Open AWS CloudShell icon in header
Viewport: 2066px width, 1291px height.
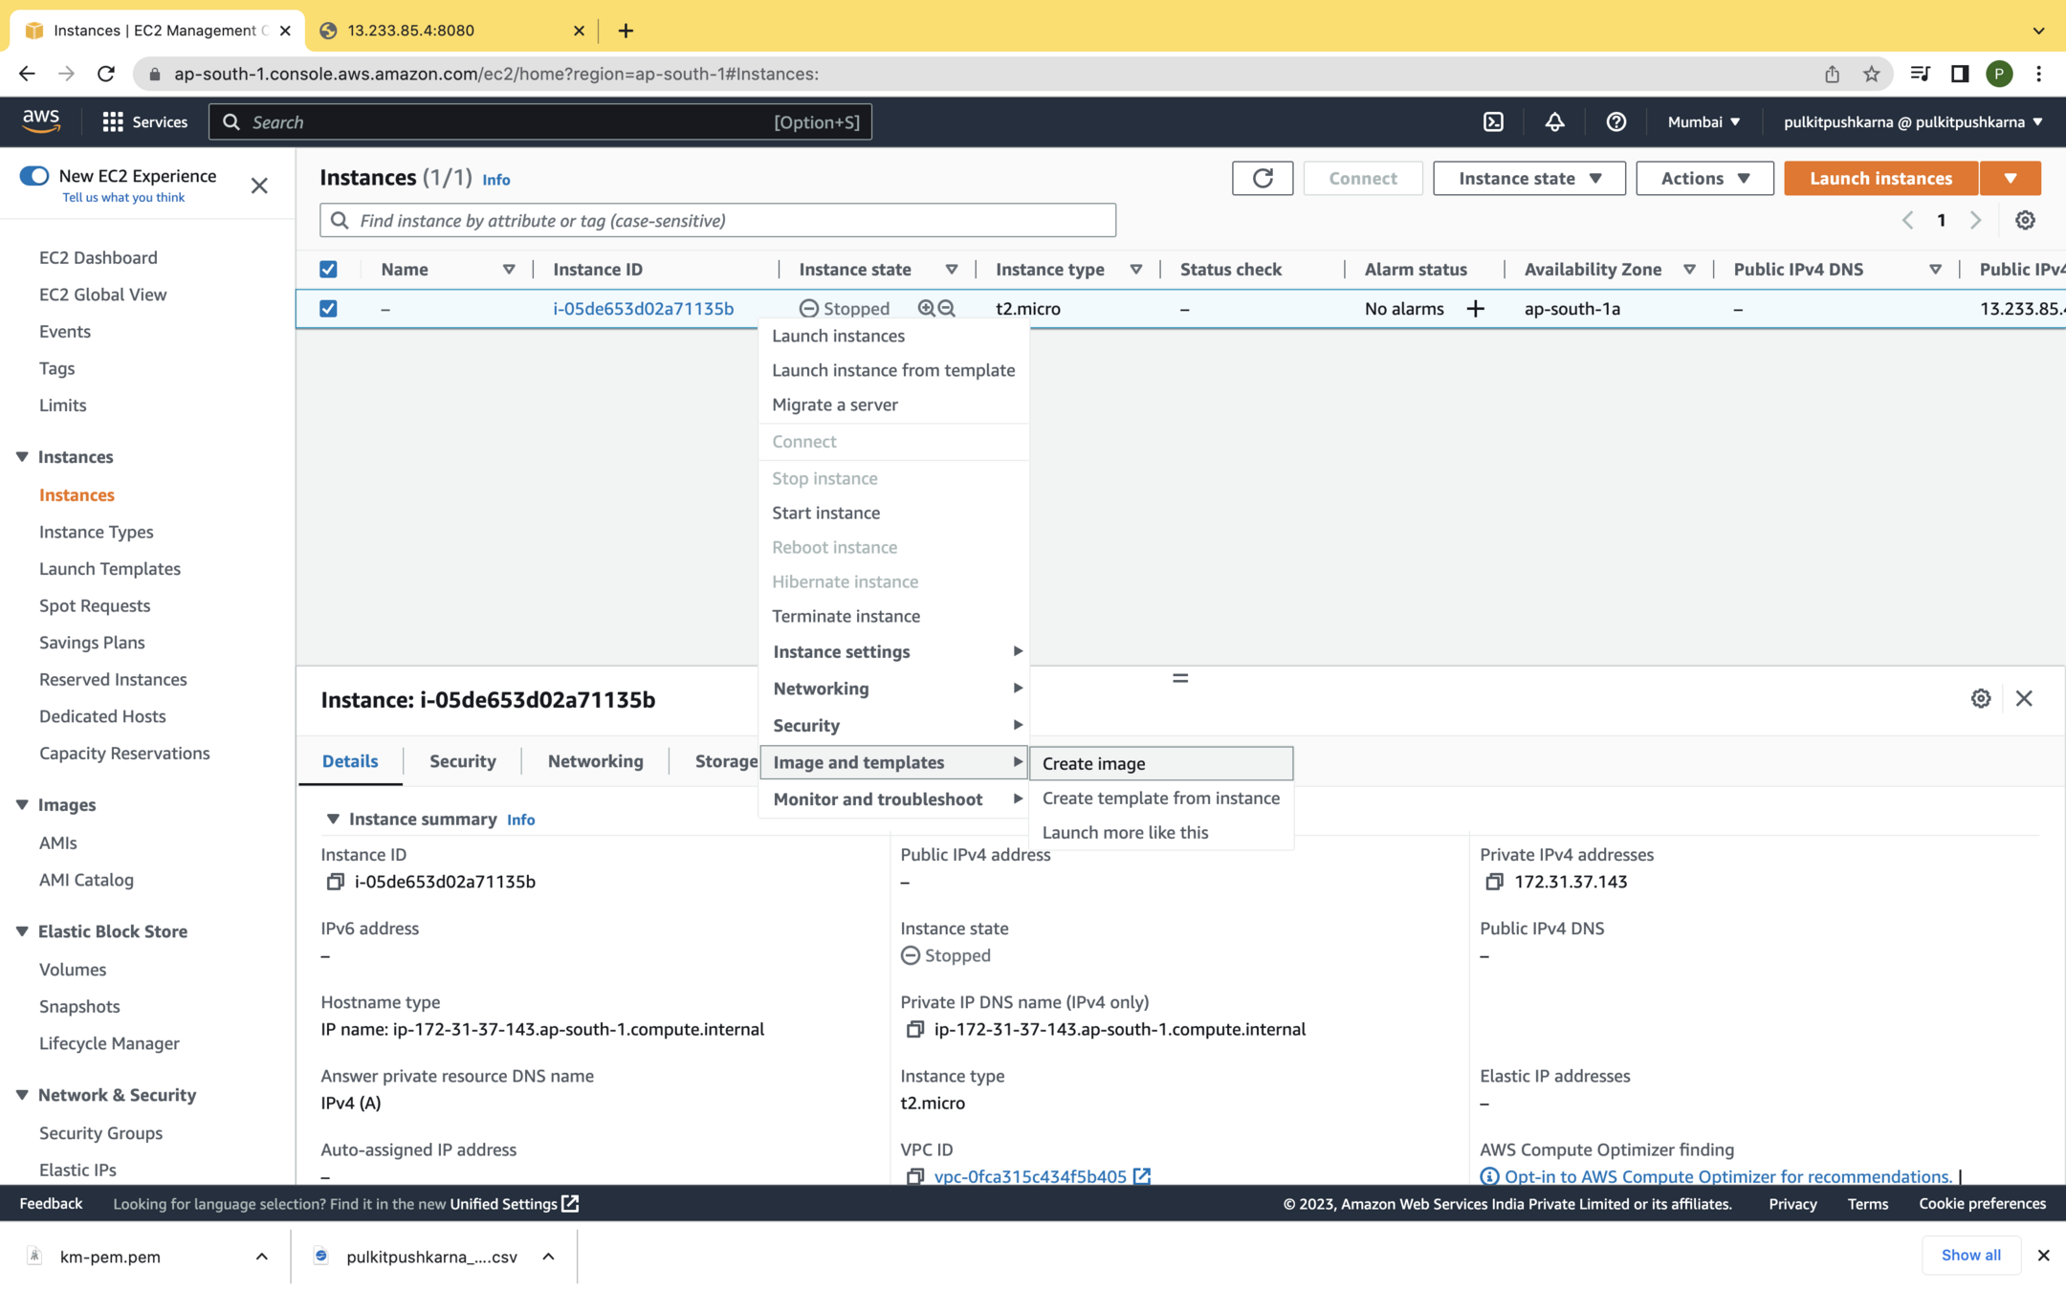click(x=1493, y=121)
